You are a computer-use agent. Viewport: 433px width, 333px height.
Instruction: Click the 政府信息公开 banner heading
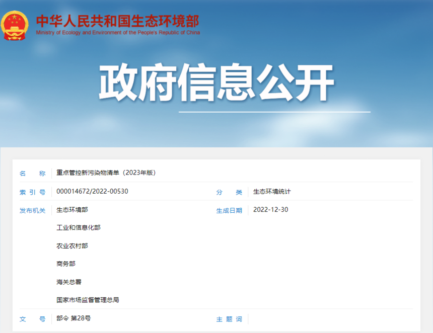pyautogui.click(x=216, y=83)
